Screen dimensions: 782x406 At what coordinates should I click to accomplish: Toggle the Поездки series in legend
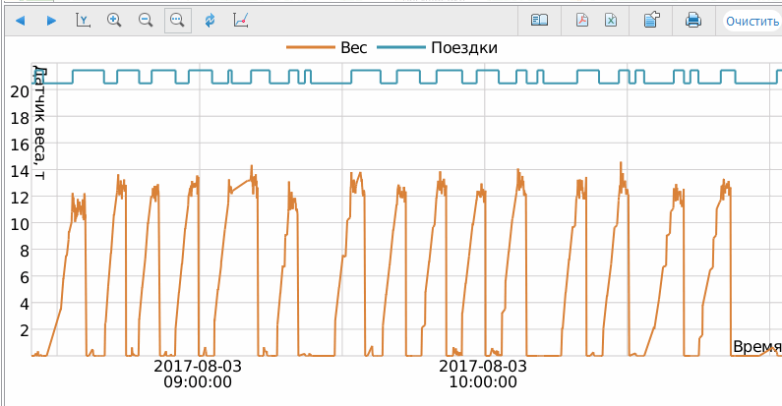(464, 47)
